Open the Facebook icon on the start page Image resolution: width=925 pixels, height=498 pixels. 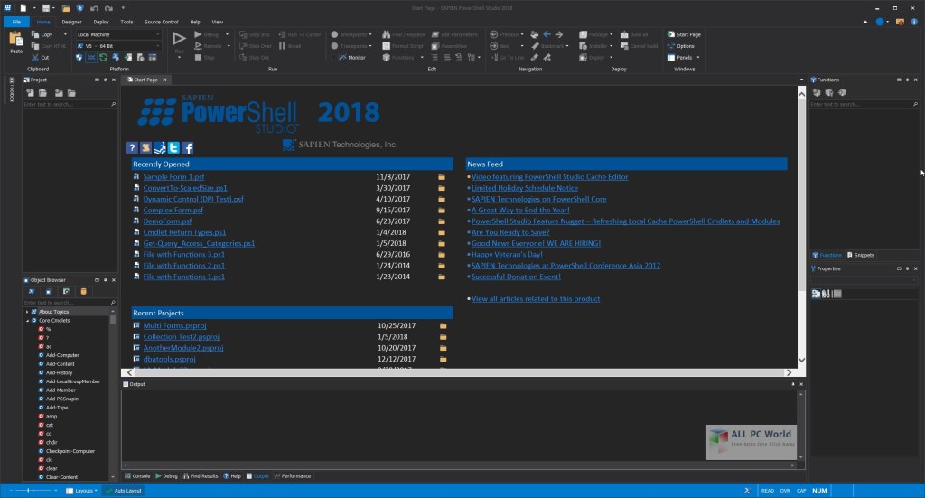click(x=188, y=148)
